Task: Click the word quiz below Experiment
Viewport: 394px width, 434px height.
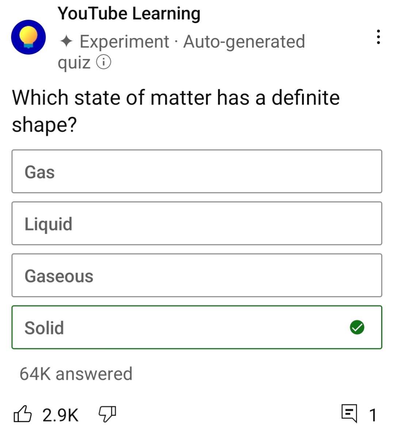Action: pyautogui.click(x=74, y=62)
